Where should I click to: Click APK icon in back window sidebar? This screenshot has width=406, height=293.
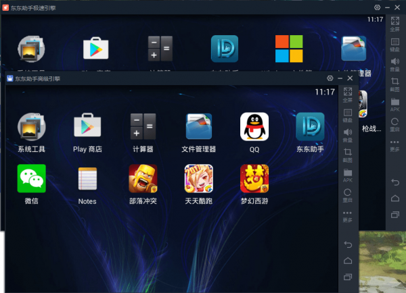[x=395, y=105]
